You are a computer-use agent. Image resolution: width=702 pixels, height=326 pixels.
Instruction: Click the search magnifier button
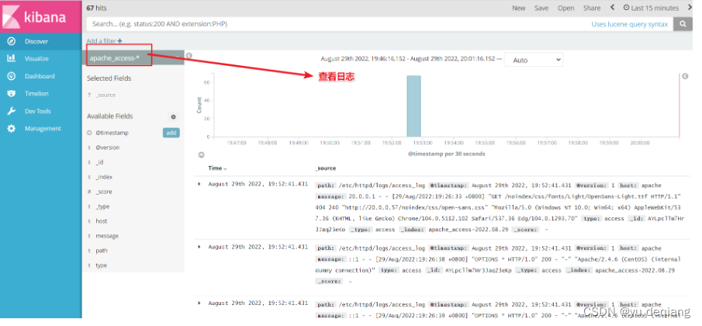683,24
